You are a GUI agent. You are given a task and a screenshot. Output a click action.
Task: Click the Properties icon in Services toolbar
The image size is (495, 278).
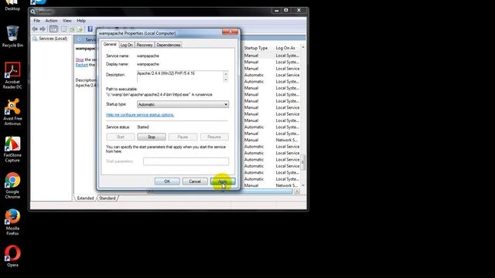[x=64, y=29]
